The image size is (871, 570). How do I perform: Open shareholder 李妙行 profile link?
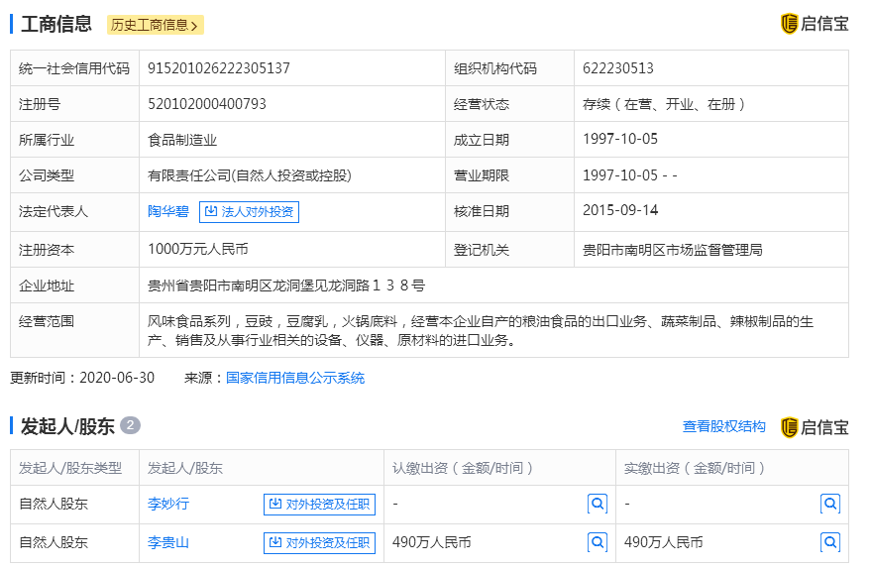(167, 504)
